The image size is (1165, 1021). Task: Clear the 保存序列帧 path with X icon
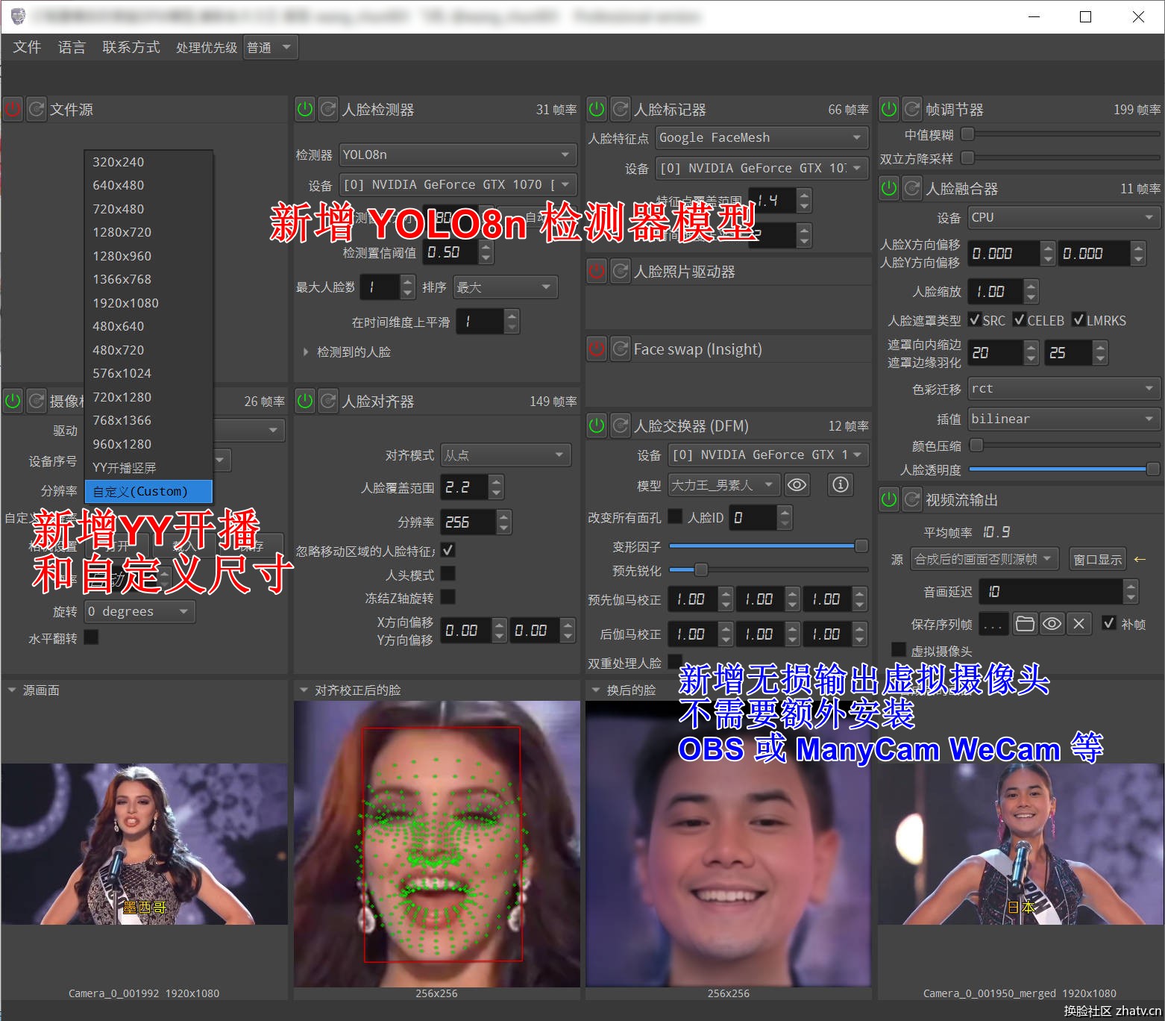[1078, 624]
